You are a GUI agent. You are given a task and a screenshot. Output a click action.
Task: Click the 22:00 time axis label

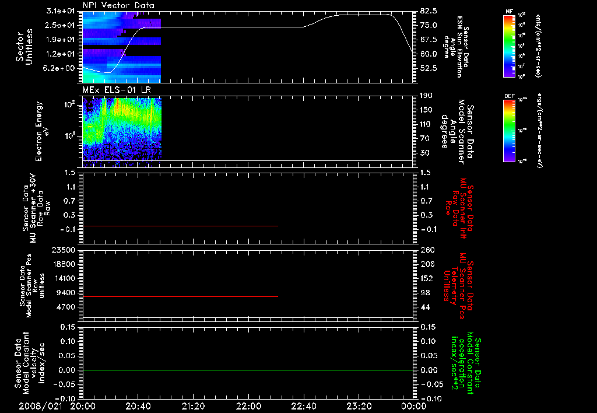[248, 406]
